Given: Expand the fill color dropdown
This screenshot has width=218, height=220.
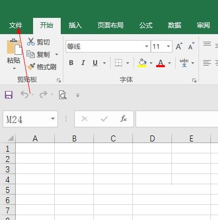Looking at the screenshot, I should click(151, 63).
